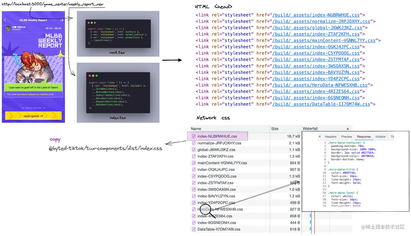Switch to the Preview tab

(x=347, y=137)
